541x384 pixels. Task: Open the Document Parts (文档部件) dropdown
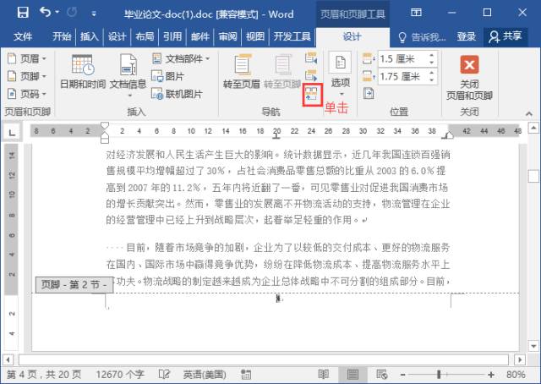181,58
